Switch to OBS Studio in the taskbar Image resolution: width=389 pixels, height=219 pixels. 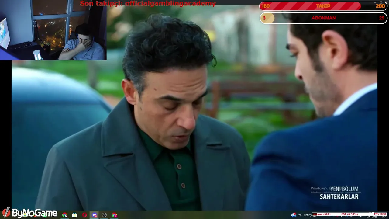[104, 215]
